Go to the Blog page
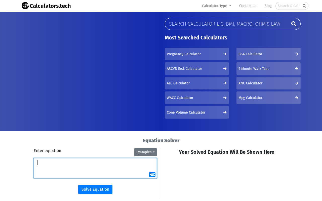 268,6
